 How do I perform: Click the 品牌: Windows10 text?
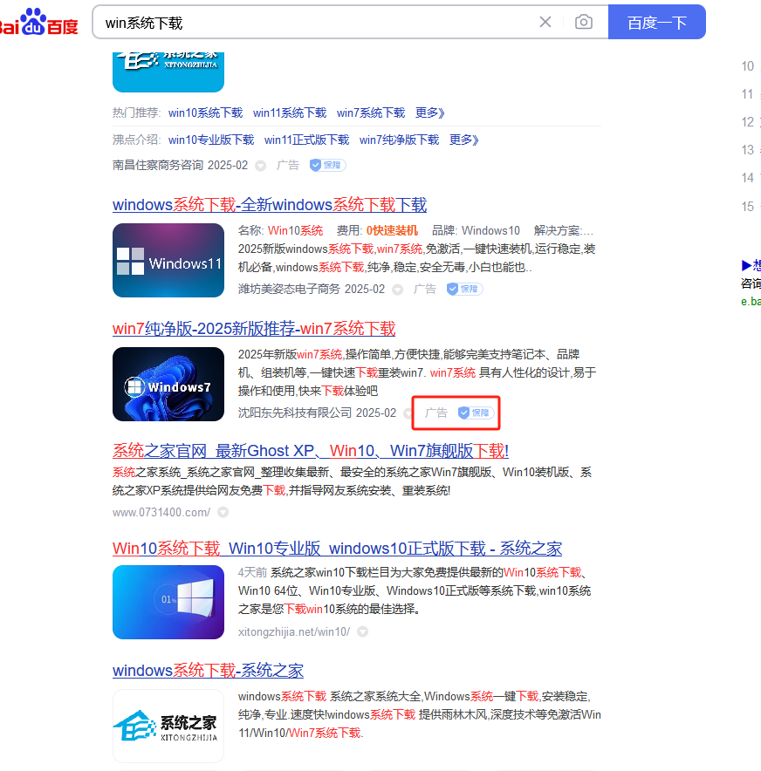pos(476,230)
